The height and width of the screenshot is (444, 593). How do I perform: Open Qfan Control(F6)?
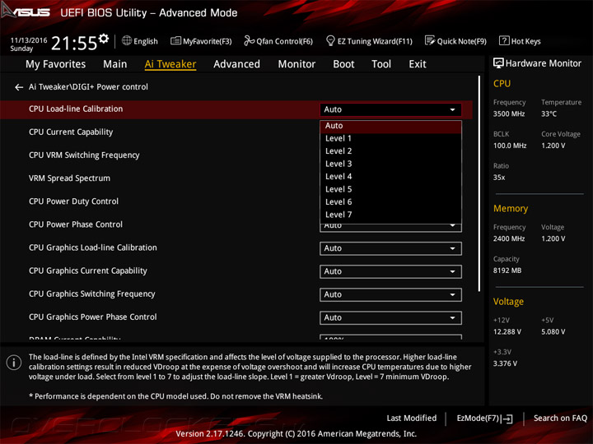coord(278,41)
